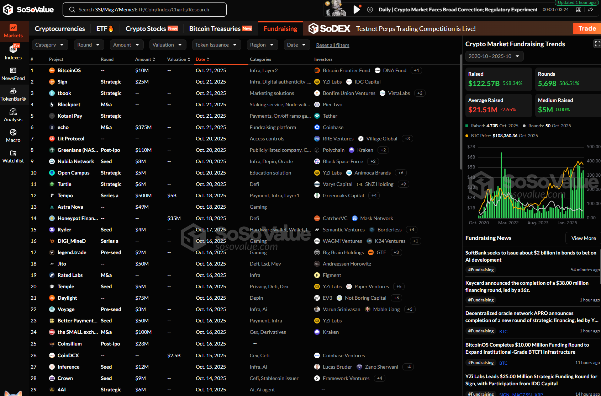Click the Reset all filters link

(332, 45)
